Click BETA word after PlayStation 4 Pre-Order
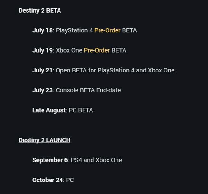The width and height of the screenshot is (208, 194). pos(130,30)
